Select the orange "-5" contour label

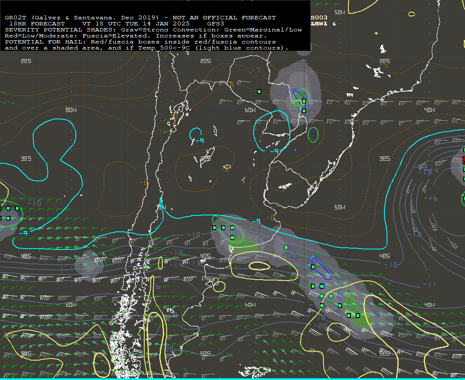pyautogui.click(x=384, y=65)
